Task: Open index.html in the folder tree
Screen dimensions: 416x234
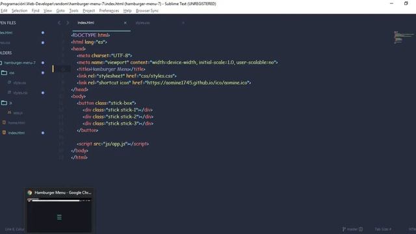Action: pos(16,133)
